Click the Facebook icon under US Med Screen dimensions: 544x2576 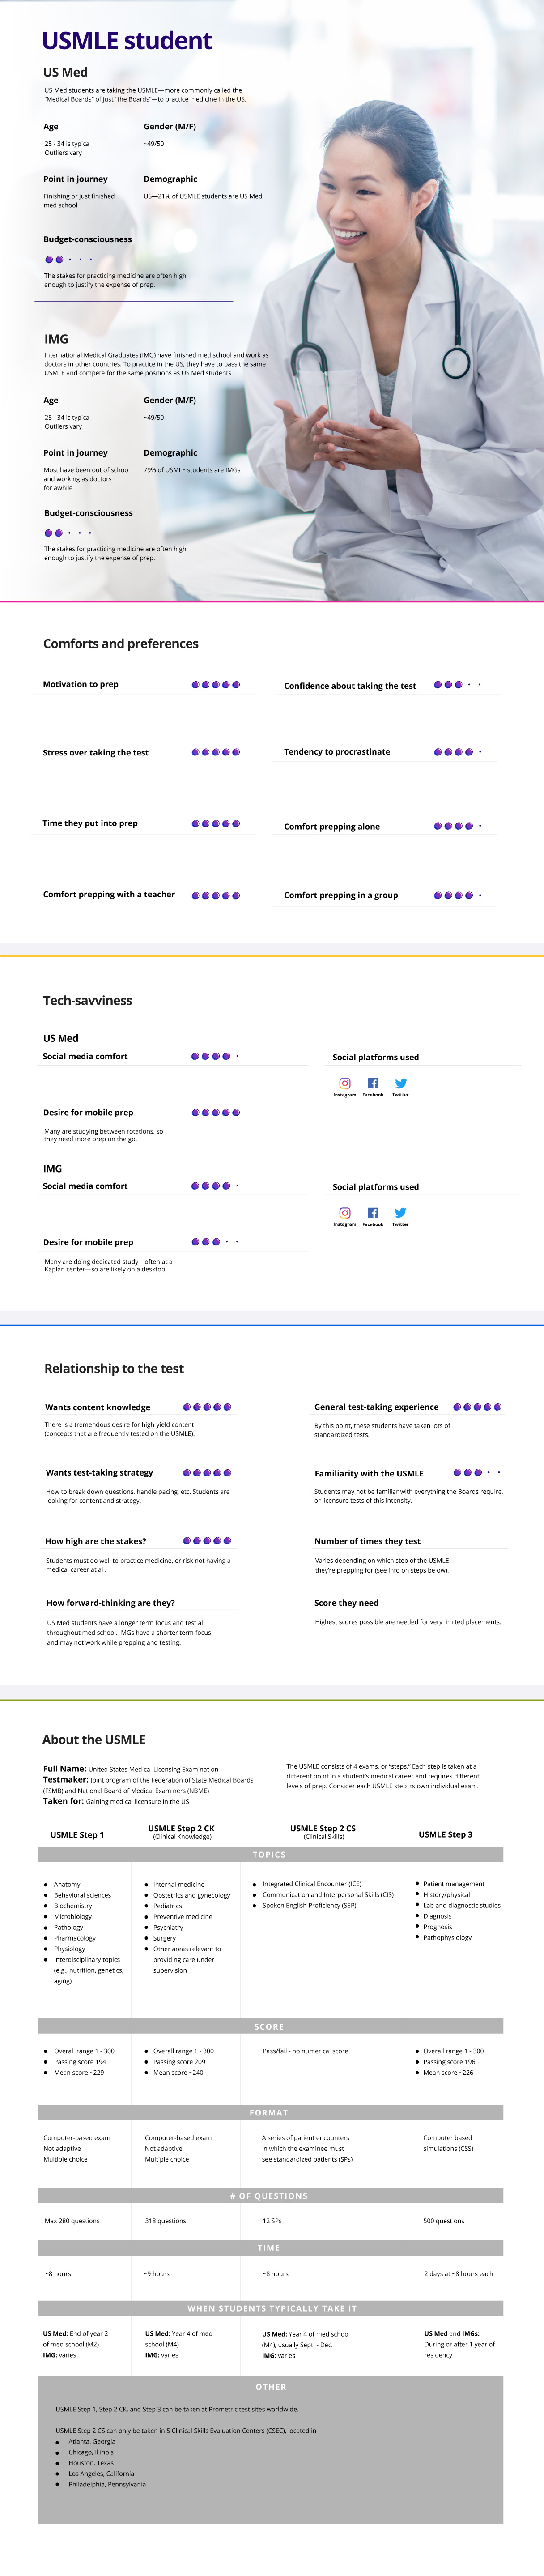point(373,1083)
